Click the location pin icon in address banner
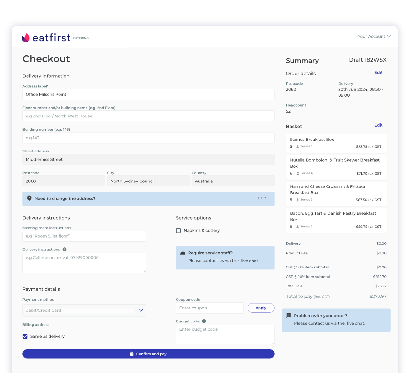The width and height of the screenshot is (413, 373). click(29, 198)
